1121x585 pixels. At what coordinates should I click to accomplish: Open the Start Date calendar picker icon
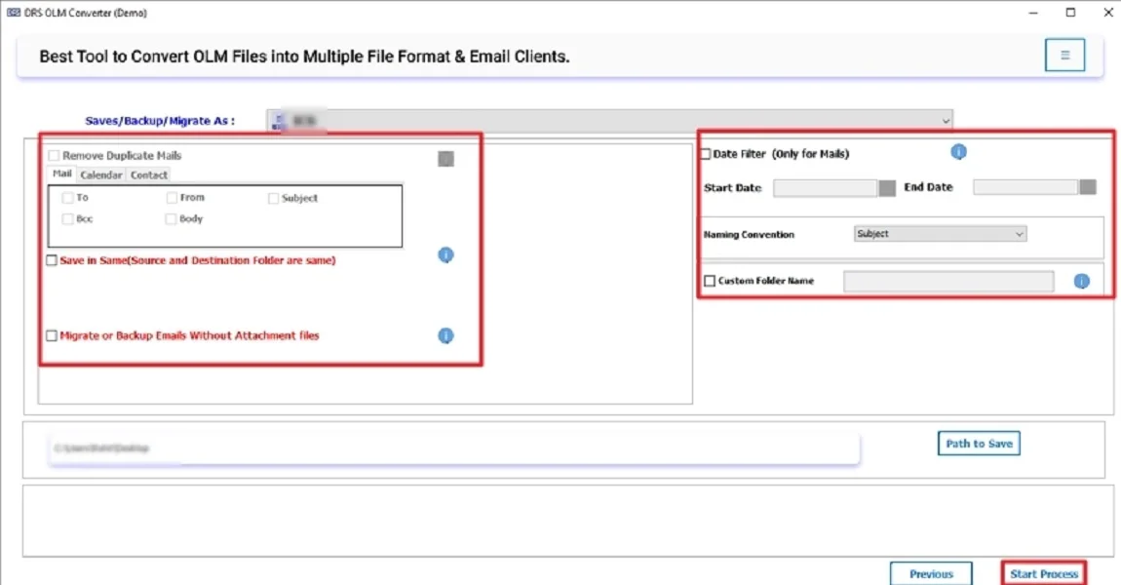pos(886,186)
